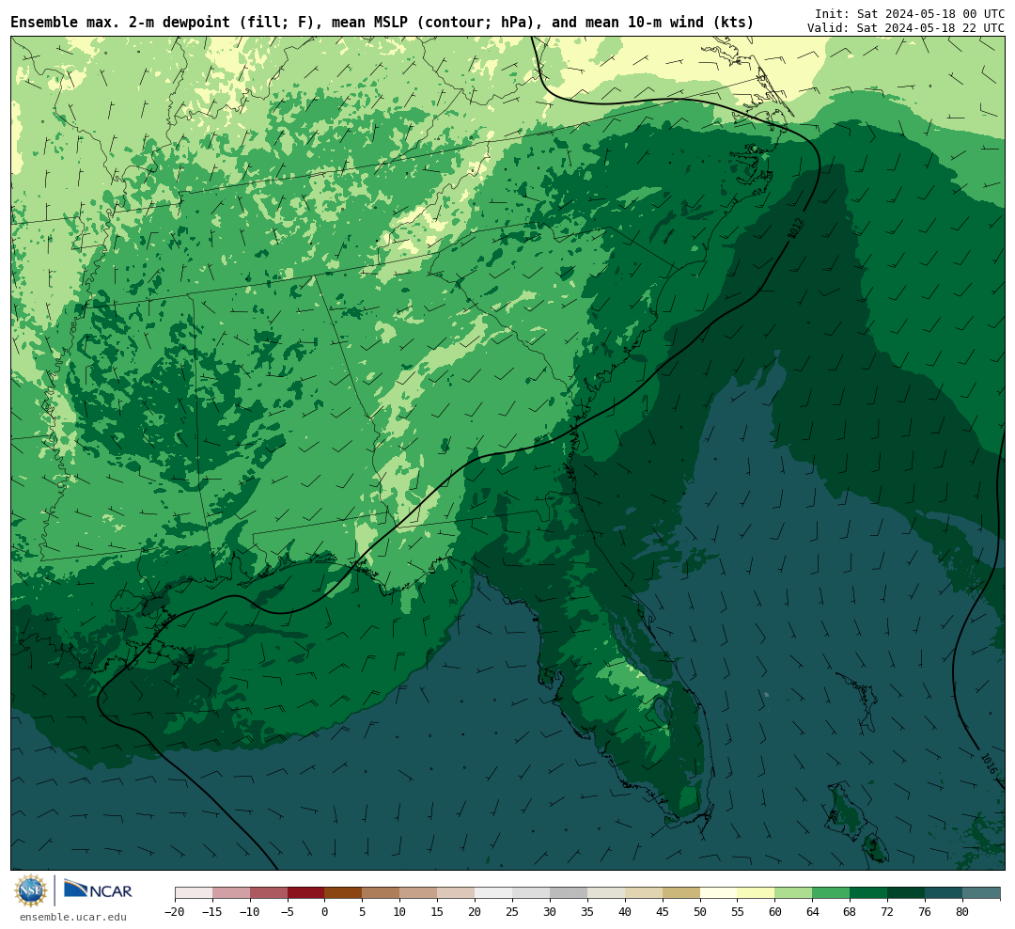Click the '20' colorbar tick label
1015x929 pixels.
point(476,912)
